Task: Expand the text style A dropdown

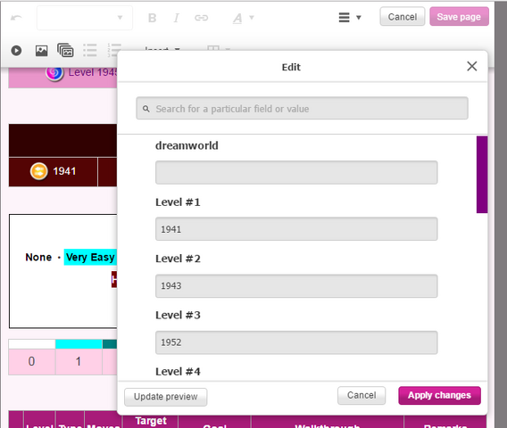Action: 243,18
